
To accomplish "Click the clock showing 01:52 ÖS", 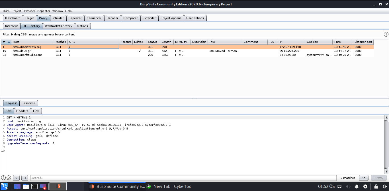I will [x=326, y=186].
